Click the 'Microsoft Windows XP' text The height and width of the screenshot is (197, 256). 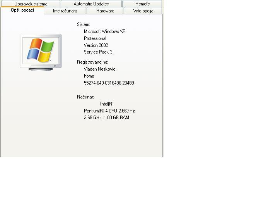105,31
